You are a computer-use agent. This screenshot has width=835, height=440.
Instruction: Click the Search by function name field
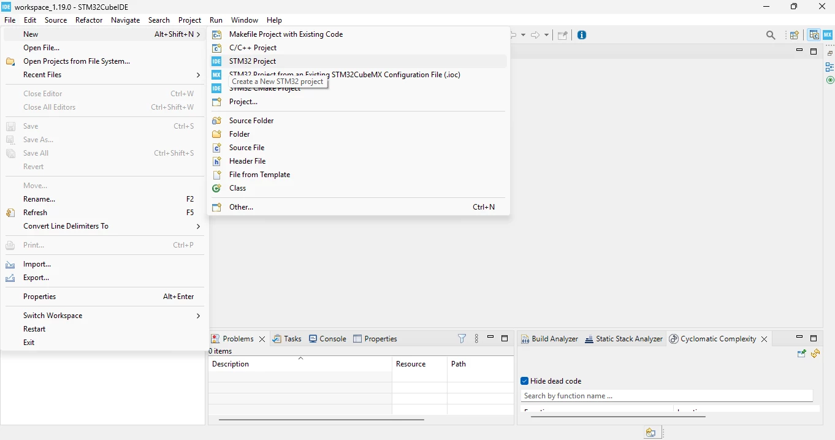pos(666,396)
